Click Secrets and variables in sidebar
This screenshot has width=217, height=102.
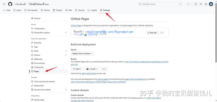(41, 90)
